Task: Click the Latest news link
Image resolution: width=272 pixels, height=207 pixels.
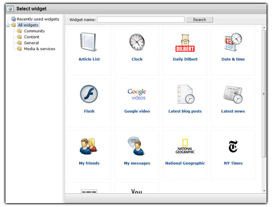Action: pos(233,111)
